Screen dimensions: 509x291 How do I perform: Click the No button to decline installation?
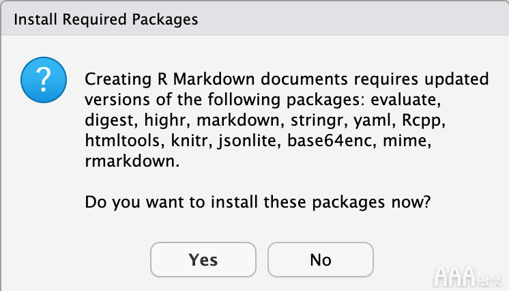pos(321,260)
